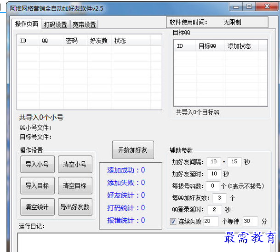The height and width of the screenshot is (252, 280).
Task: Click the 目标QQ column header
Action: (x=211, y=46)
